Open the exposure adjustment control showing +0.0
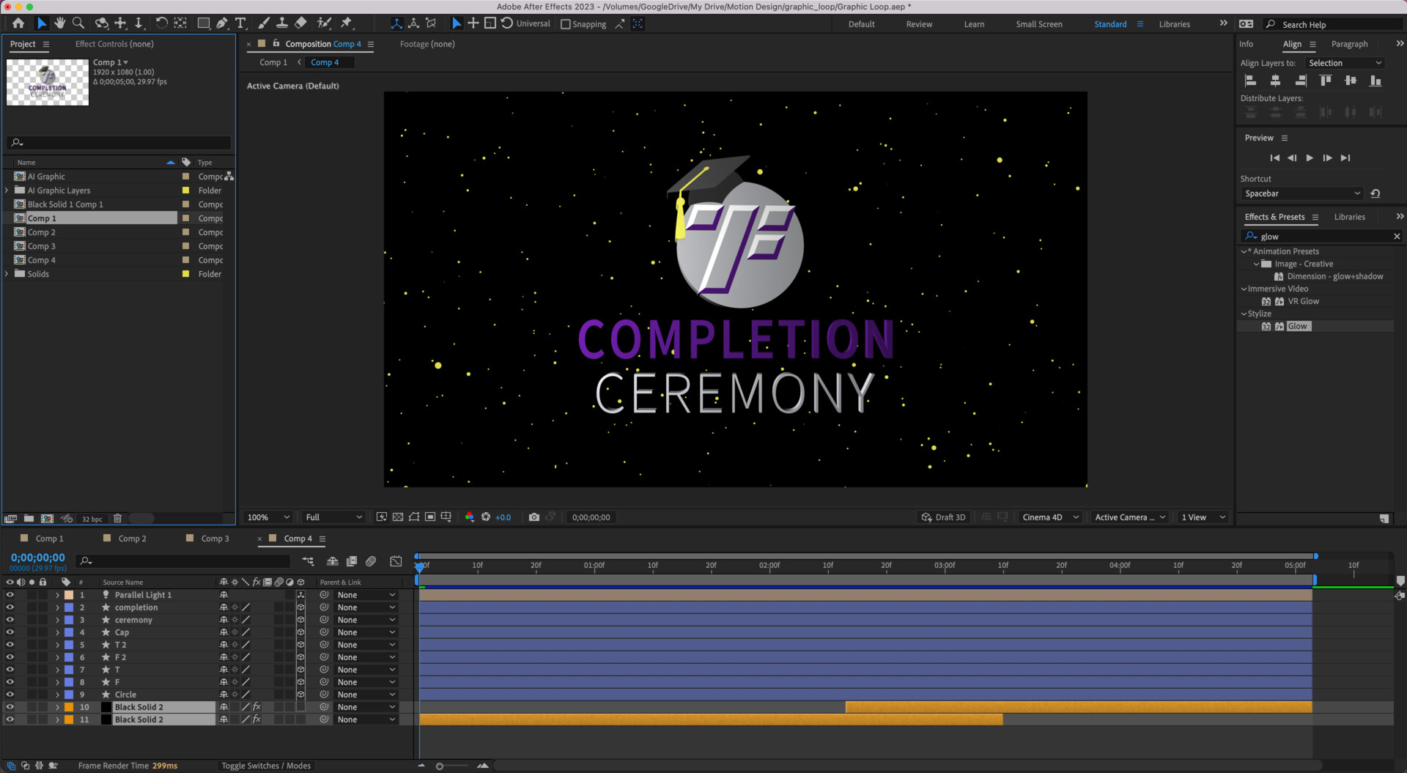The image size is (1407, 773). (x=503, y=517)
